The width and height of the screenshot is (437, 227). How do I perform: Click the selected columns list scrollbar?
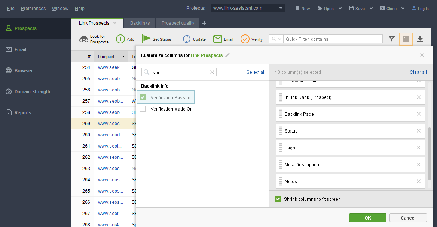click(x=429, y=154)
